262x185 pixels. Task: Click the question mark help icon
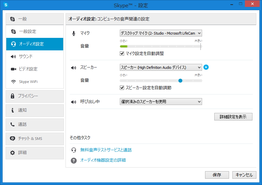(x=74, y=160)
